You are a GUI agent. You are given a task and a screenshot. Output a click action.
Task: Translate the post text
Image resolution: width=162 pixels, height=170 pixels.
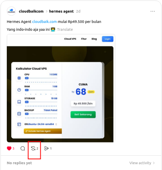tap(65, 30)
